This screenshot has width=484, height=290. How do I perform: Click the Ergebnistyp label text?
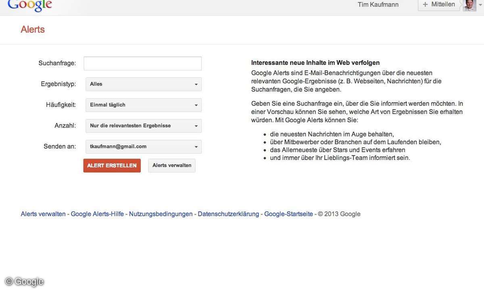(x=58, y=84)
